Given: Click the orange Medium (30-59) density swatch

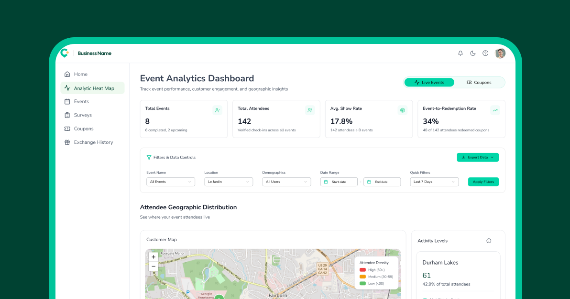Looking at the screenshot, I should [x=362, y=277].
